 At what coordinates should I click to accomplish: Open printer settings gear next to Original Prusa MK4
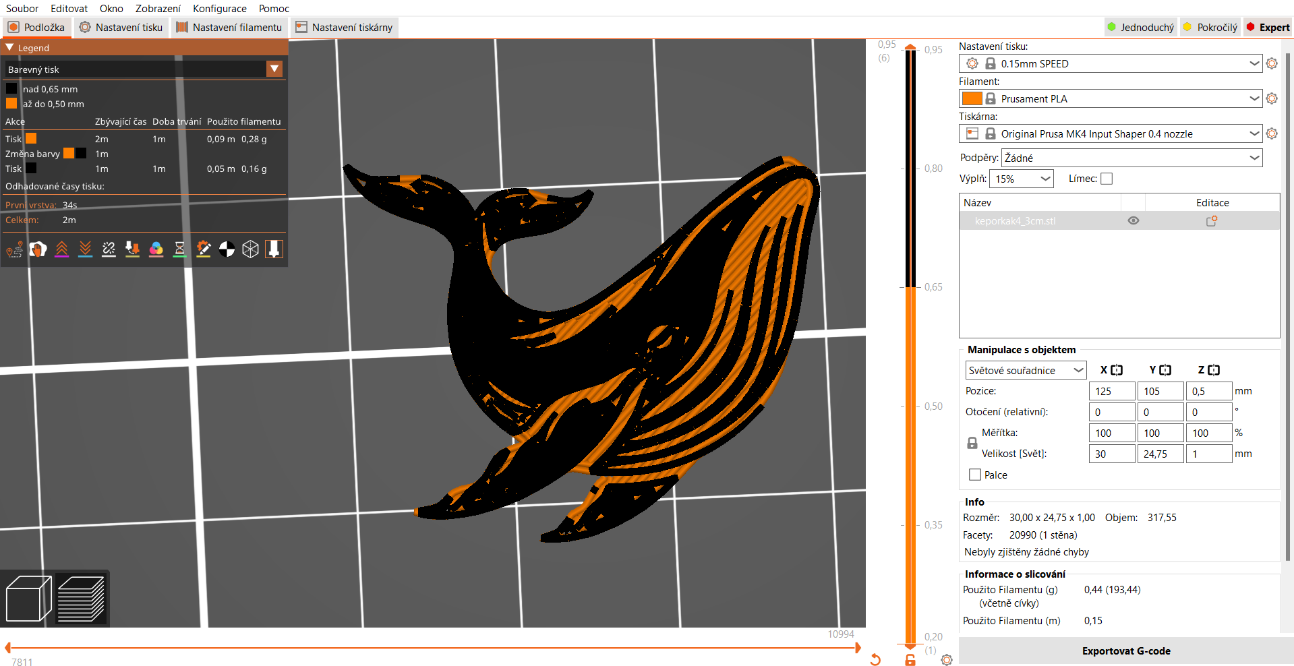pyautogui.click(x=1272, y=133)
